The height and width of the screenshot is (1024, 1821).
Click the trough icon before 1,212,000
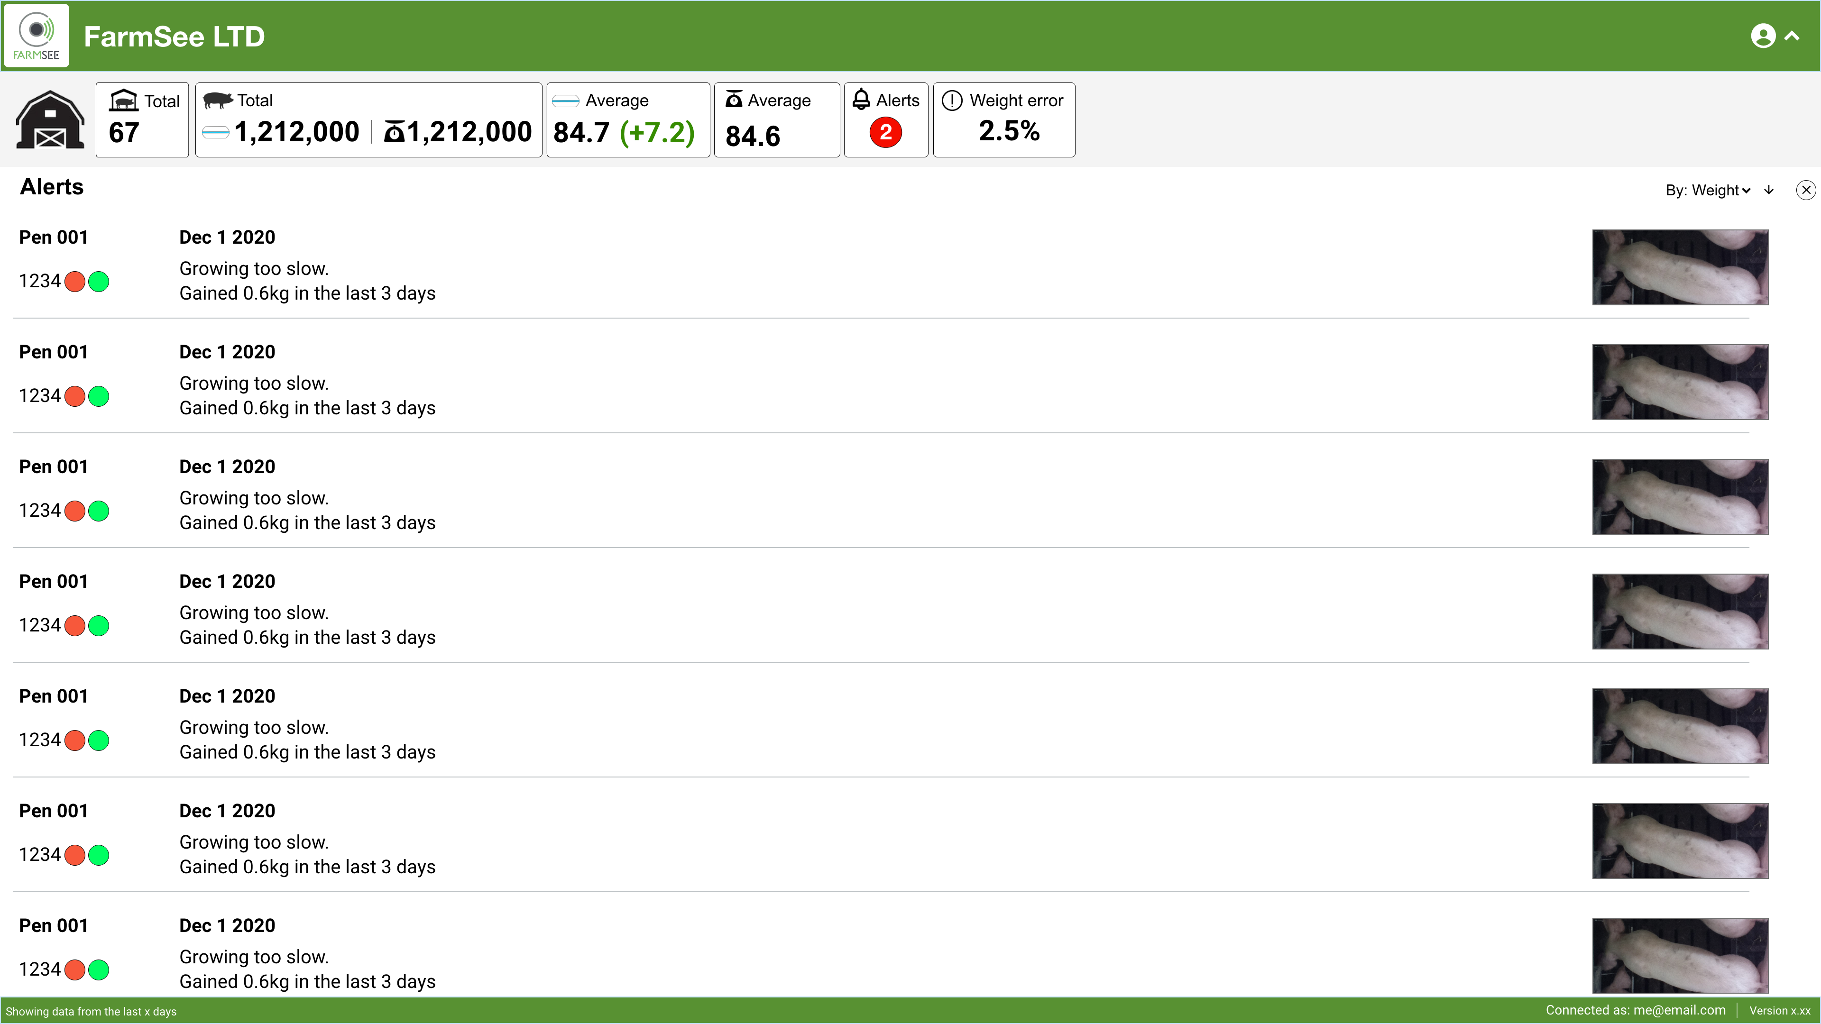pyautogui.click(x=215, y=131)
